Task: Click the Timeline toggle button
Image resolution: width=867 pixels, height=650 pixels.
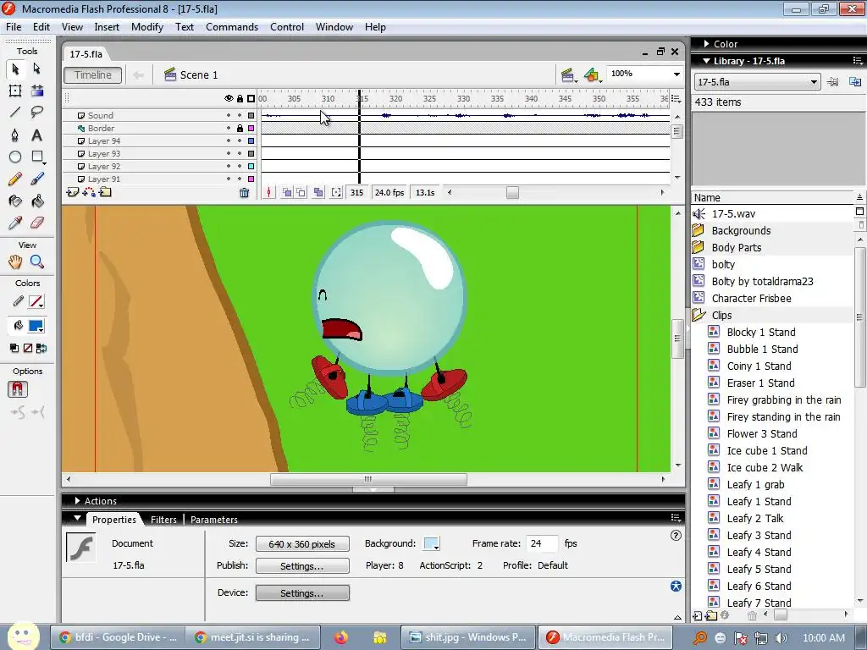Action: (93, 75)
